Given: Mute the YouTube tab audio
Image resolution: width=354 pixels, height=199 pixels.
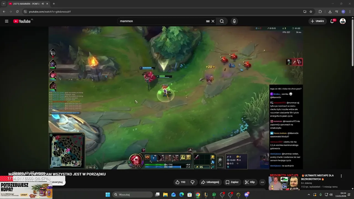Looking at the screenshot, I should (x=43, y=4).
